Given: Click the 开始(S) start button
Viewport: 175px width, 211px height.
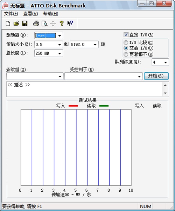Looking at the screenshot, I should pyautogui.click(x=156, y=76).
